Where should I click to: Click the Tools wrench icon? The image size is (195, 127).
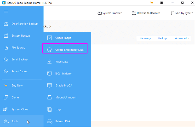[6, 121]
